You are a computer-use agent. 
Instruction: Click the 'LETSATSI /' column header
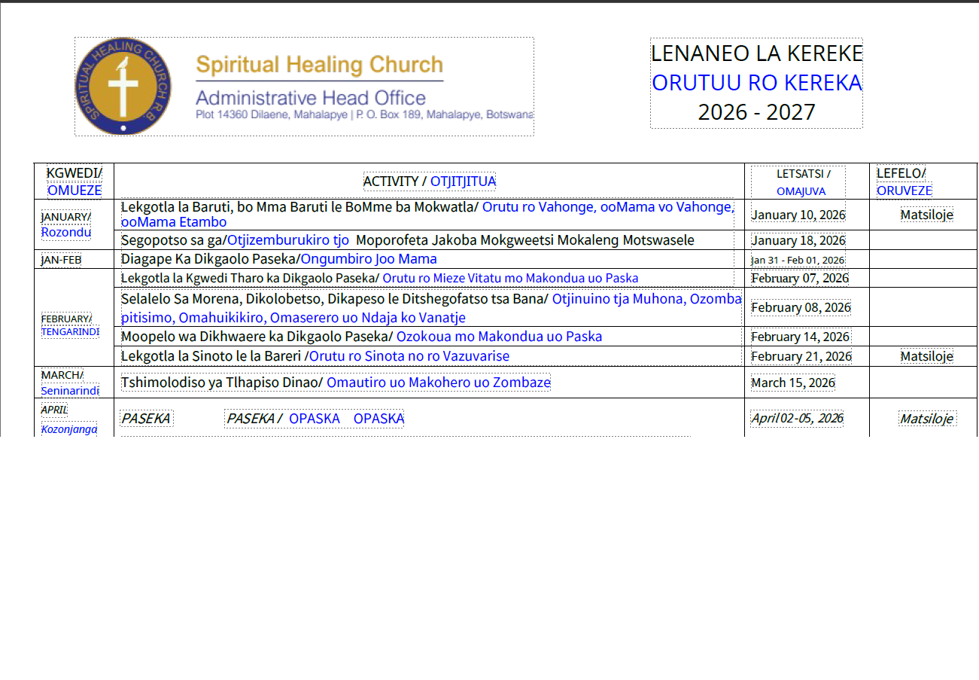pyautogui.click(x=804, y=174)
